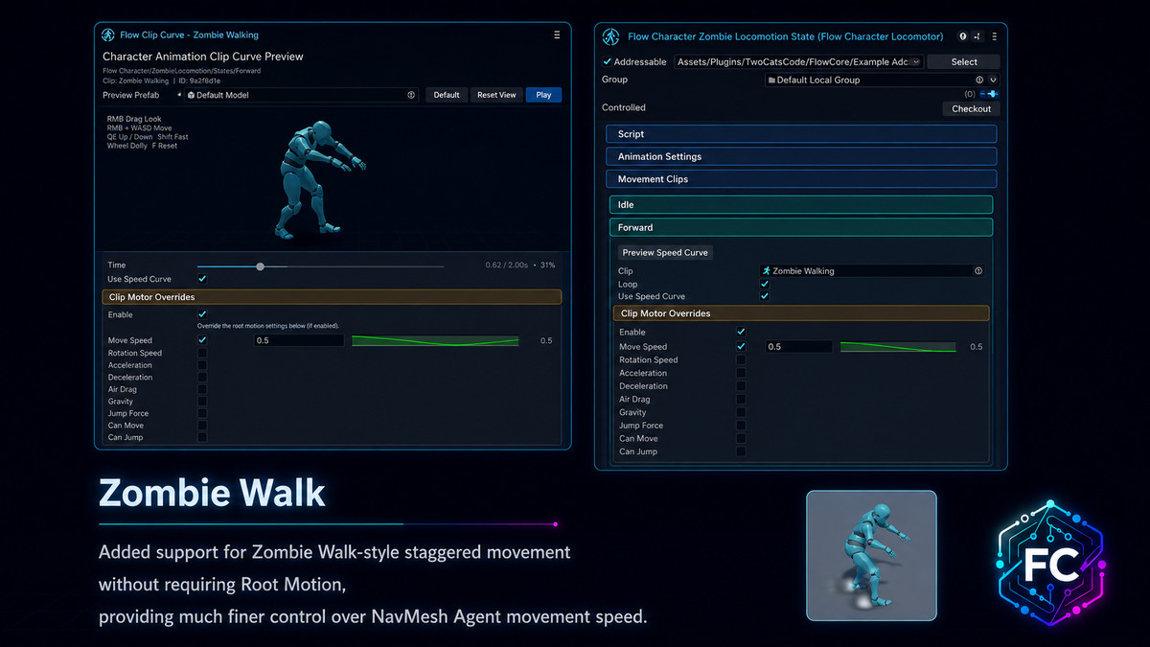This screenshot has width=1150, height=647.
Task: Collapse Clip Motor Overrides in Flow Clip Curve window
Action: click(332, 297)
